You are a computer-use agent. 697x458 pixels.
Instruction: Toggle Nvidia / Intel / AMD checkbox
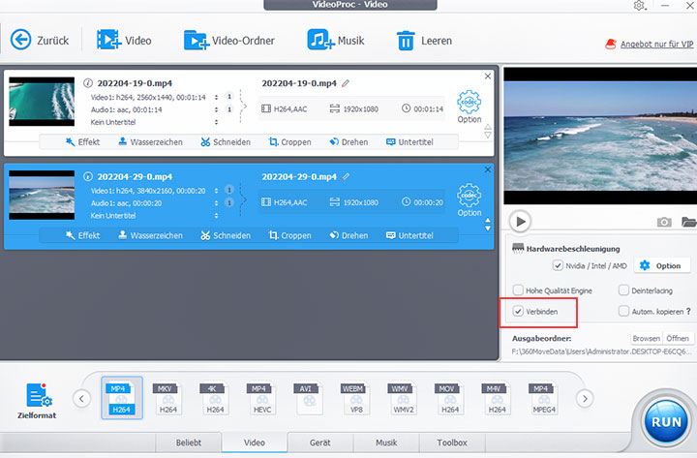558,266
